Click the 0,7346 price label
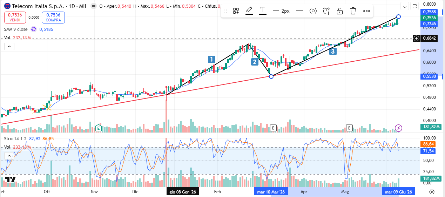Screen dimensions: 445x197 [x=429, y=23]
